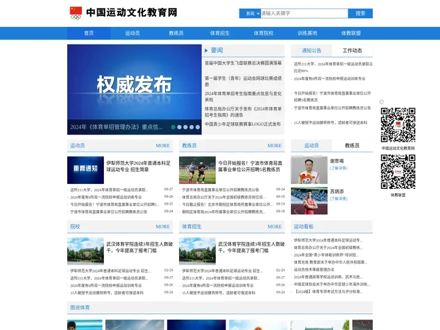Open 训练基地 in the navigation bar
Viewport: 440px width, 330px height.
coord(307,33)
